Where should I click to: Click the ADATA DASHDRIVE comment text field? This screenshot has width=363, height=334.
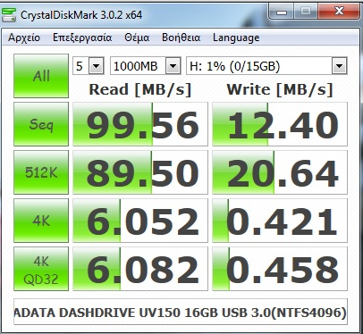(181, 312)
